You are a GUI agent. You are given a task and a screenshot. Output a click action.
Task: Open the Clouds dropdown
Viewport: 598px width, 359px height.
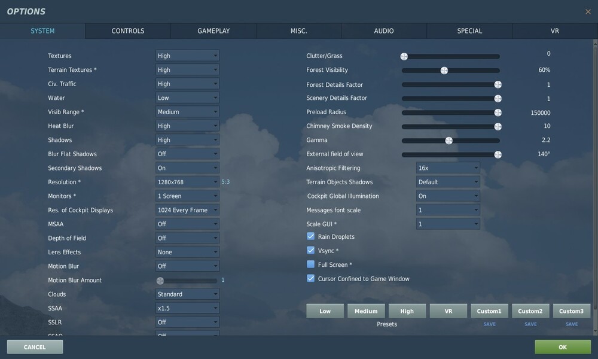tap(187, 294)
